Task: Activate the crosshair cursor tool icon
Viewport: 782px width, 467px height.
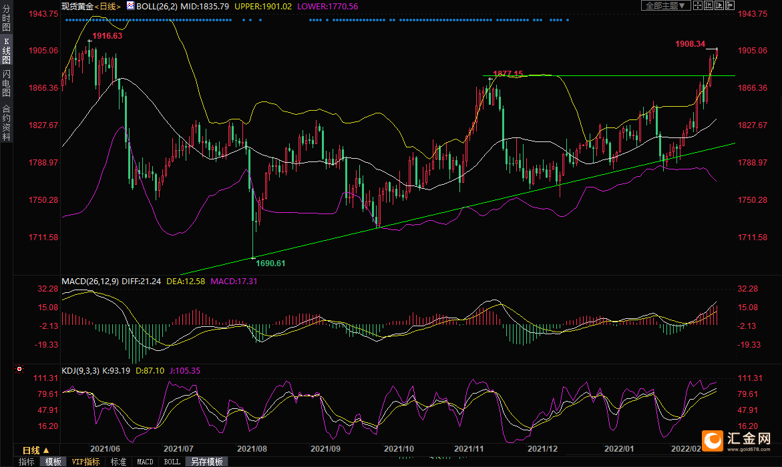Action: click(698, 5)
